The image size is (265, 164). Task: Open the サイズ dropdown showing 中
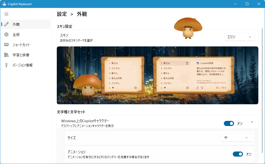[x=236, y=138]
